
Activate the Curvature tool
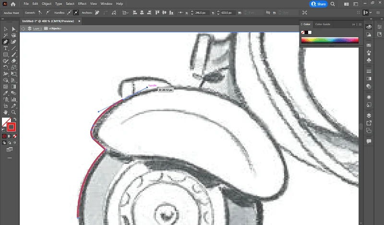(14, 42)
